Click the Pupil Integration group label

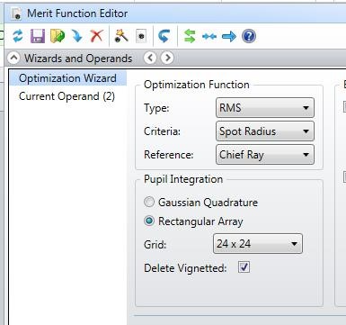[x=183, y=179]
